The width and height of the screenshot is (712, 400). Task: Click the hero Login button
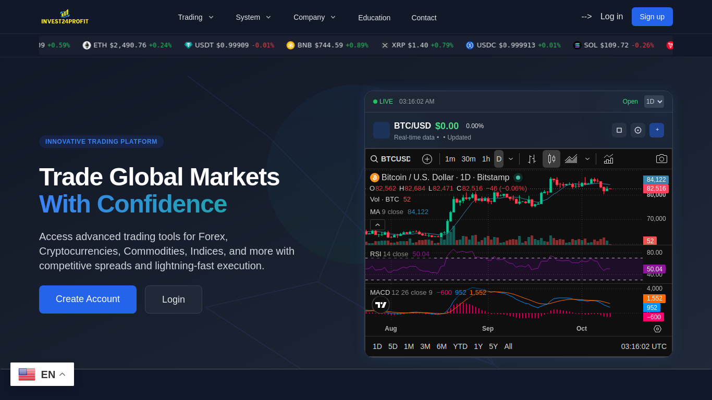point(174,299)
